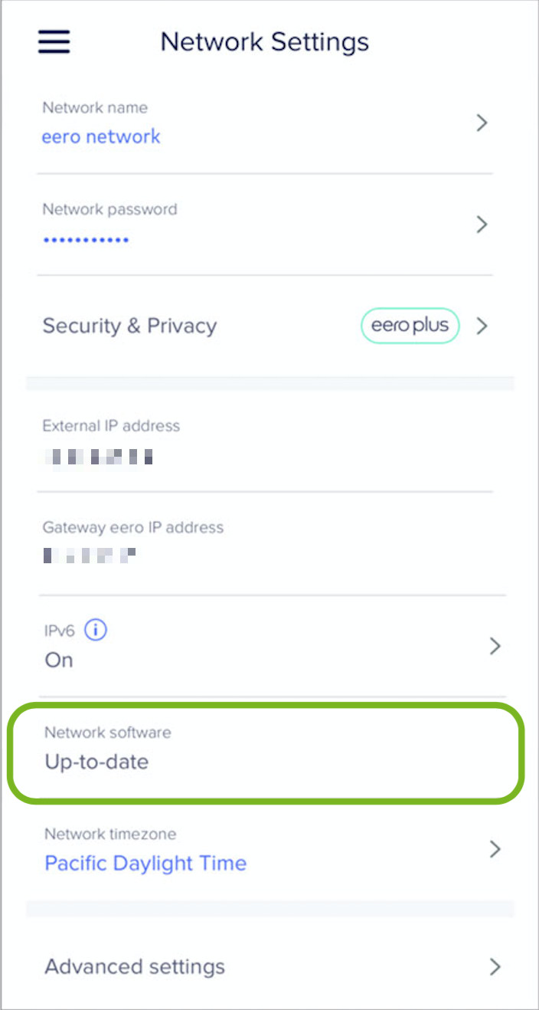
Task: Click the Network Settings title
Action: pos(264,42)
